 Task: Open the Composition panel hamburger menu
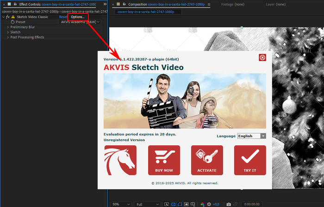[209, 4]
